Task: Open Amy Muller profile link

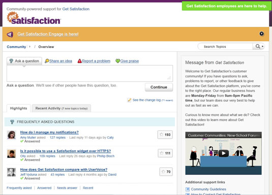Action: pos(28,138)
